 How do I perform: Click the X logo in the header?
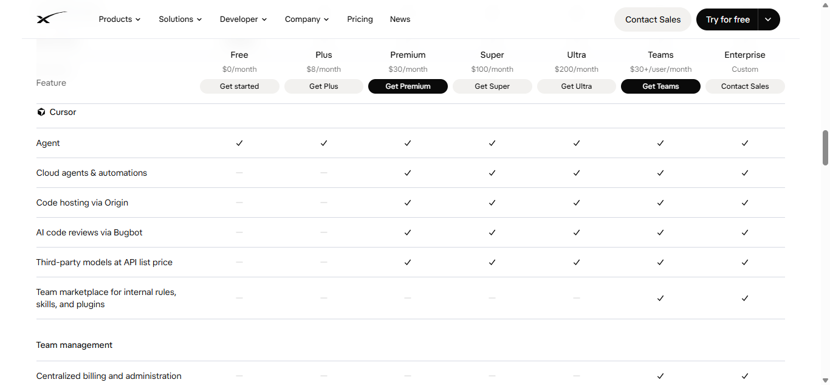(x=51, y=19)
